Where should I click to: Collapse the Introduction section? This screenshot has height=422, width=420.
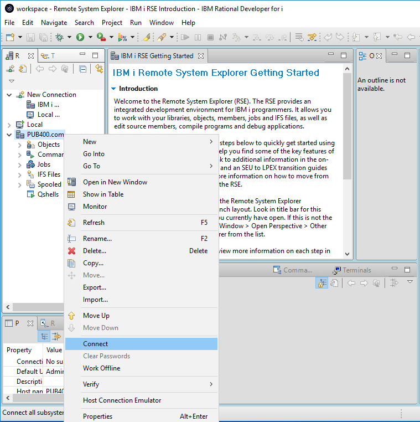tap(114, 89)
